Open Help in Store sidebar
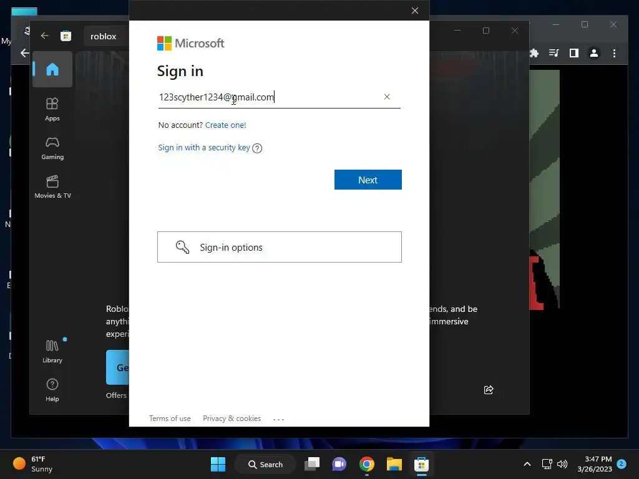 click(x=52, y=390)
